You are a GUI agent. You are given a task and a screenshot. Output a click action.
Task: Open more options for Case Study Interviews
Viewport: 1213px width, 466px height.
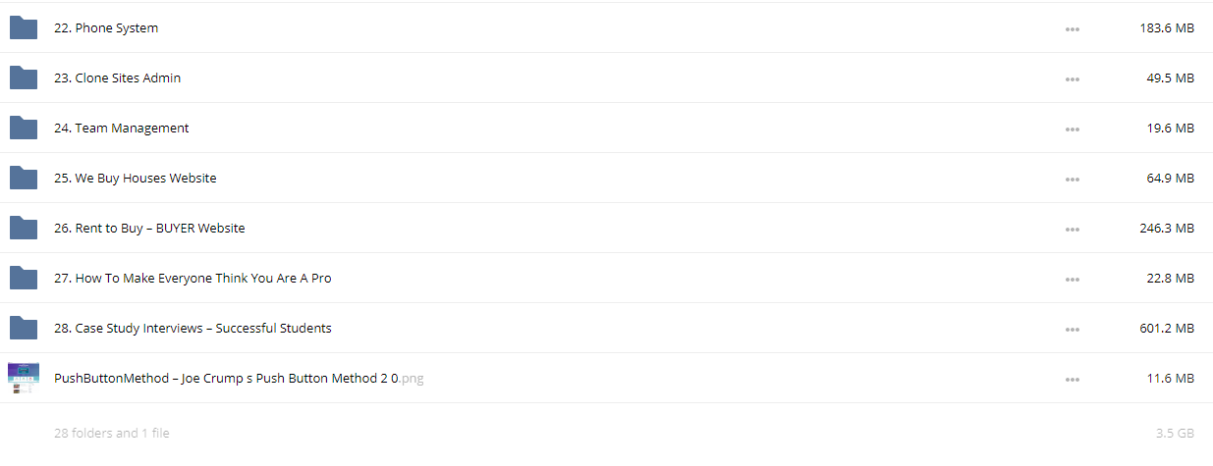(x=1073, y=330)
